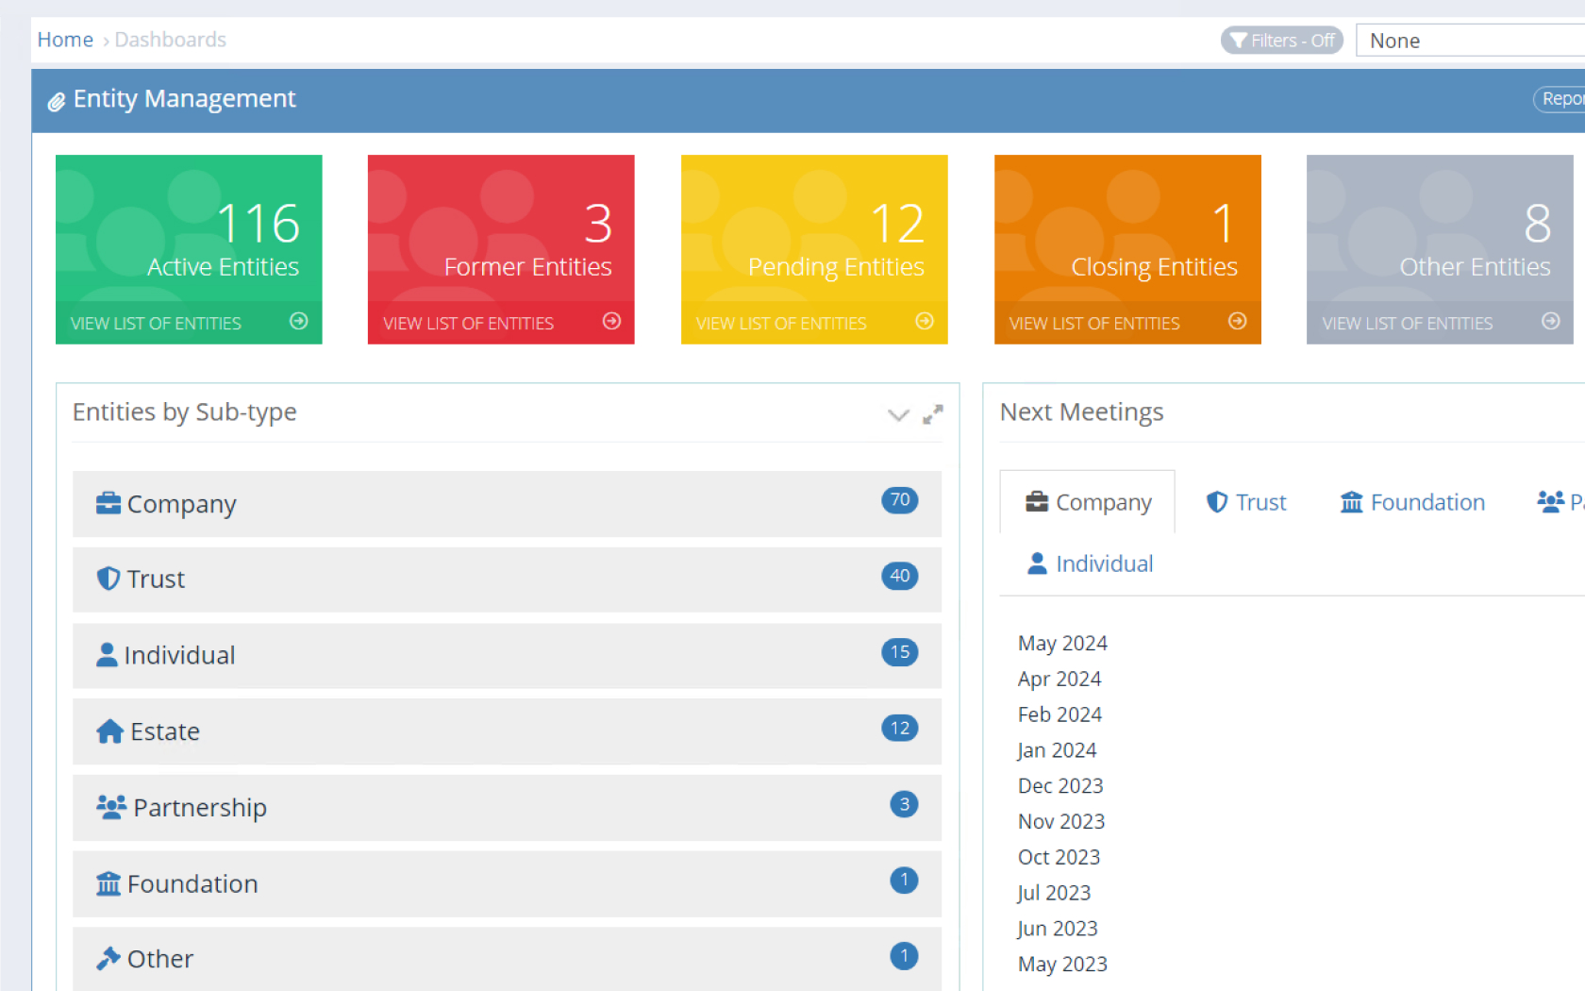Select May 2024 in Next Meetings
This screenshot has height=991, width=1585.
[1062, 644]
